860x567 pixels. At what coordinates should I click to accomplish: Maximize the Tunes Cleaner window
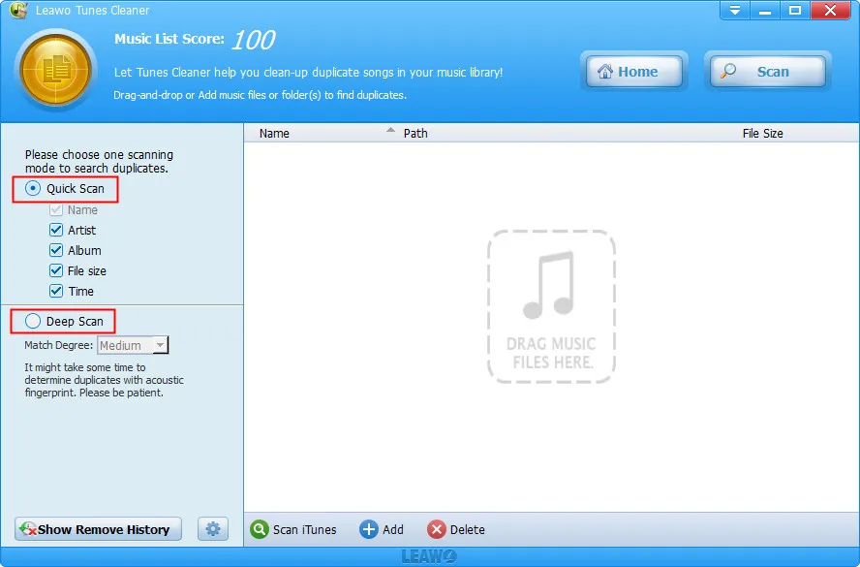pyautogui.click(x=795, y=10)
